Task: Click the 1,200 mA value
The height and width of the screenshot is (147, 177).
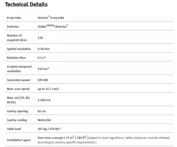Action: coord(44,100)
